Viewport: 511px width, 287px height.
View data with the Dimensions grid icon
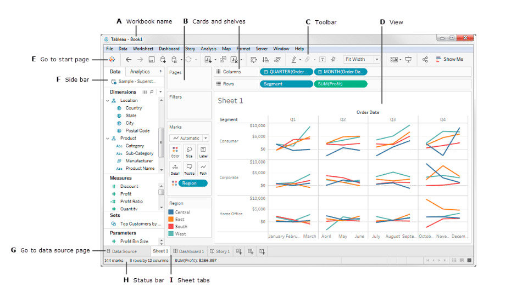(x=145, y=92)
